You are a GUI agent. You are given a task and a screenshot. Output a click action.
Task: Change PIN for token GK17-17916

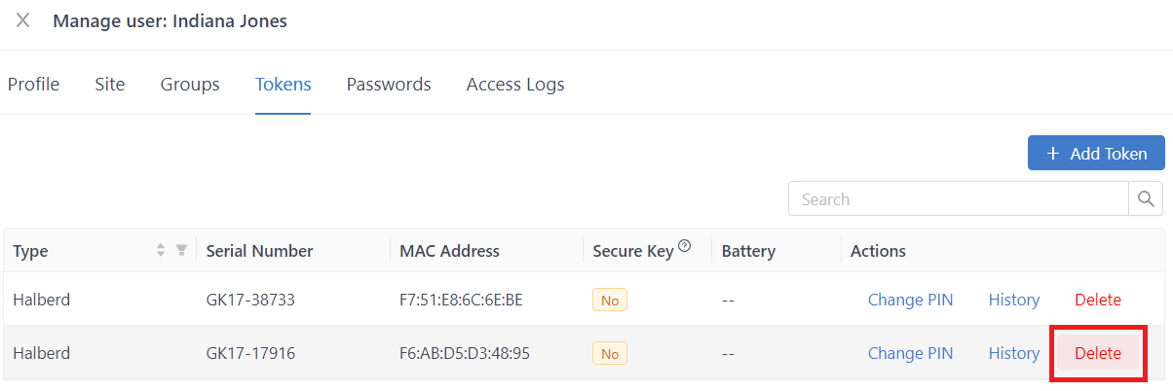coord(910,353)
